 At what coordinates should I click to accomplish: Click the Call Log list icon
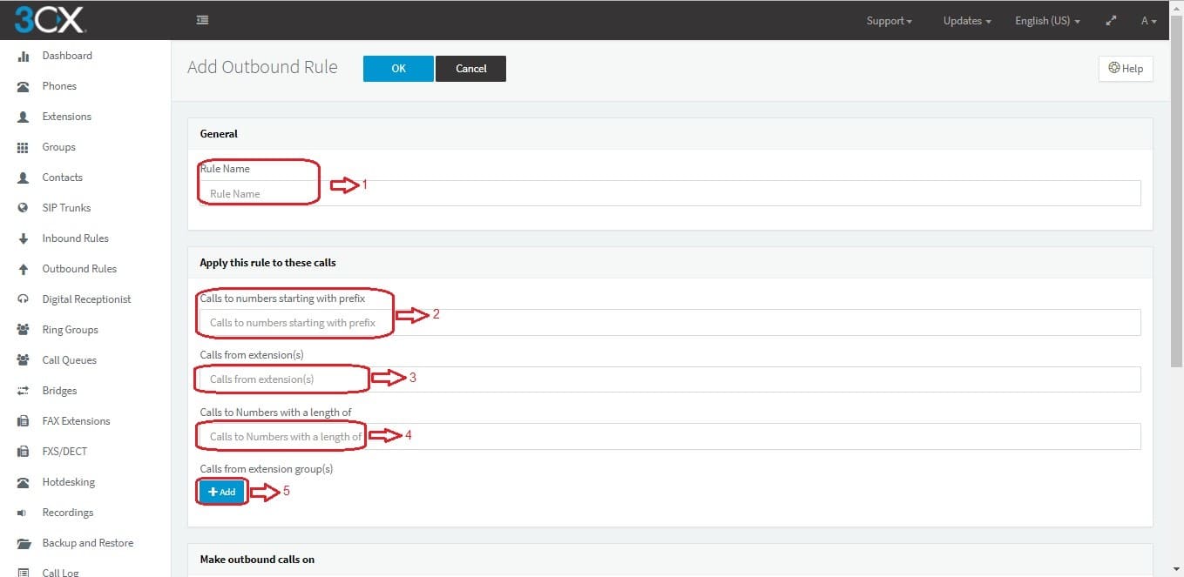click(x=24, y=572)
